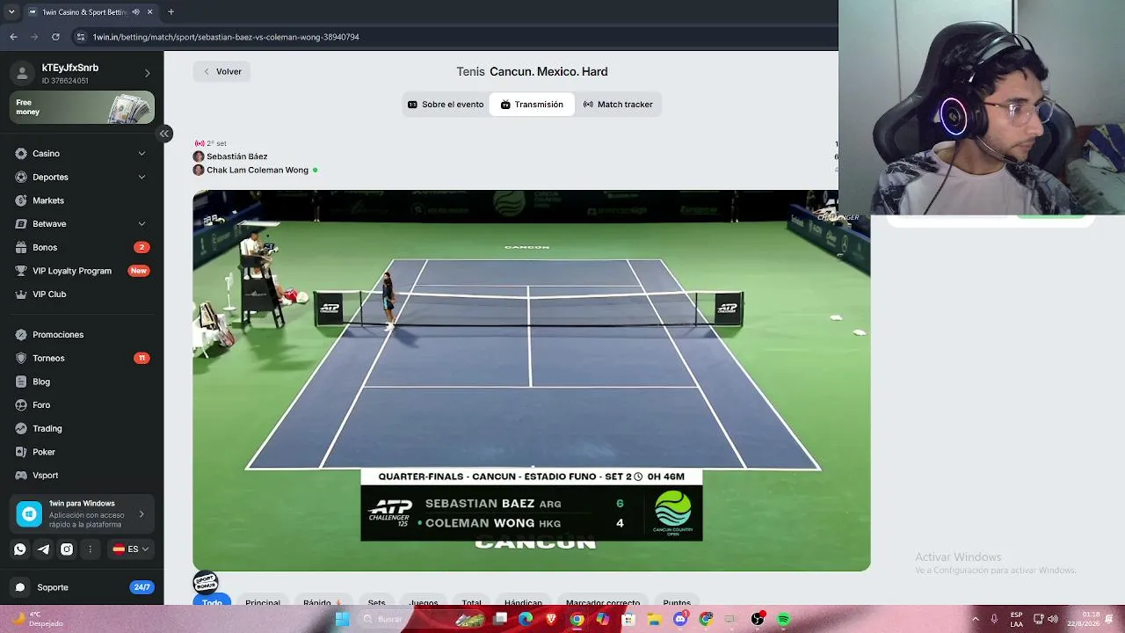Screen dimensions: 1125x633
Task: Switch to the Sobre el evento tab
Action: point(446,105)
